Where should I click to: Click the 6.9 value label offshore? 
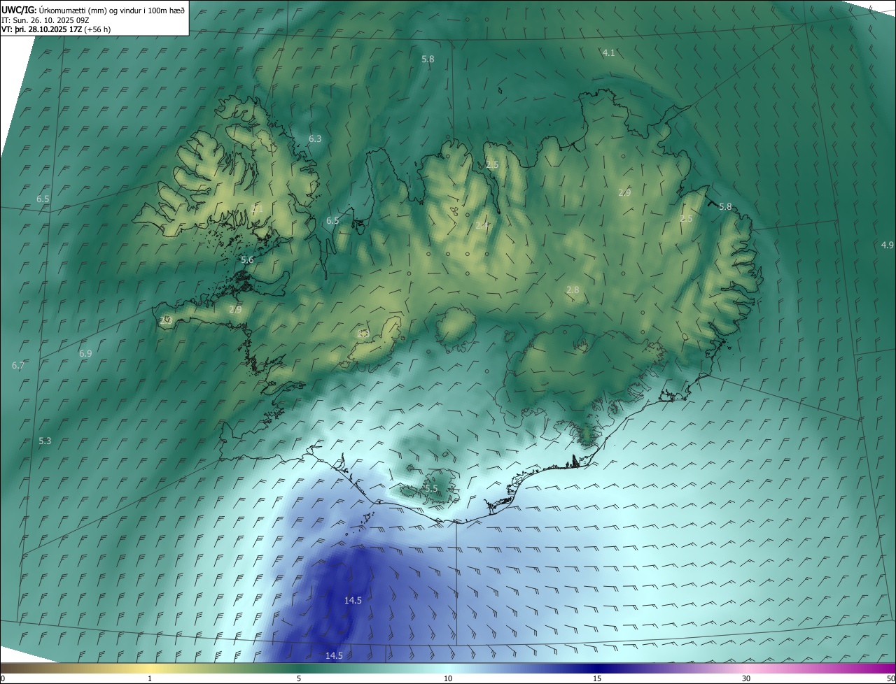tap(85, 354)
